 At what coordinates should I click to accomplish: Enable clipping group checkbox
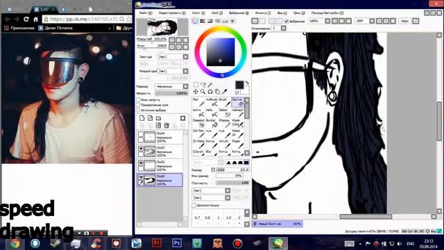point(138,105)
